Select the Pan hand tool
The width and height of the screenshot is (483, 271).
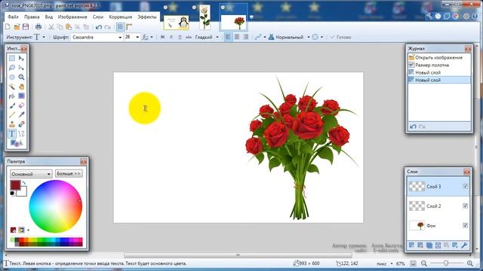click(x=21, y=87)
